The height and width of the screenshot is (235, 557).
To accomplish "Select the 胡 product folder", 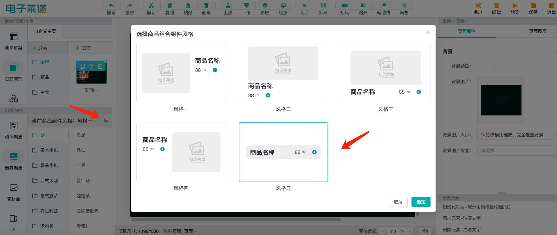I will (48, 135).
